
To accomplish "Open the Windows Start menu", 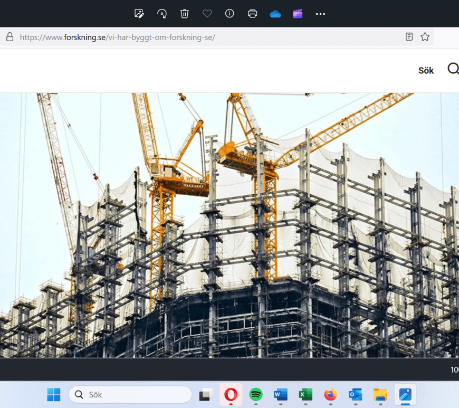I will coord(54,394).
